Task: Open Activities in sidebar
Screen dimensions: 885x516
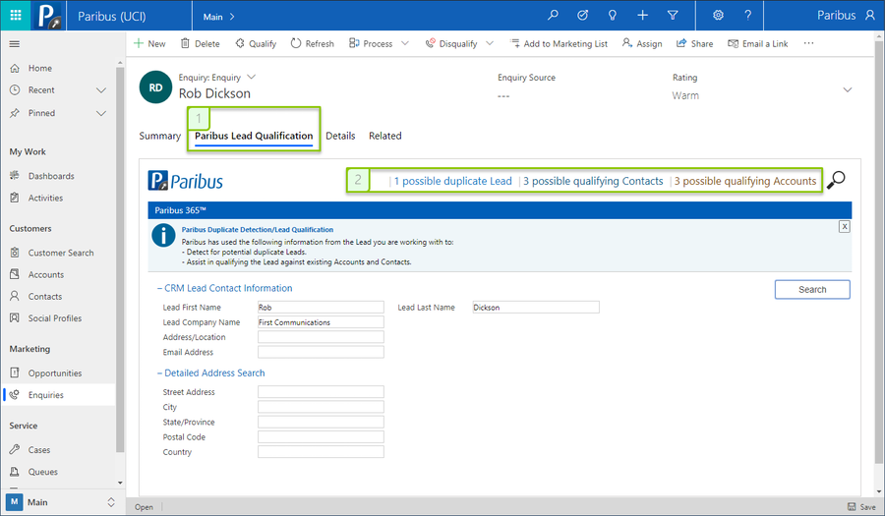Action: pyautogui.click(x=45, y=198)
